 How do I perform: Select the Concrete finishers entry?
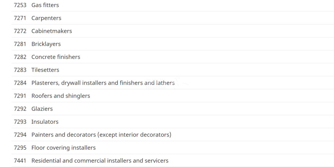click(173, 57)
